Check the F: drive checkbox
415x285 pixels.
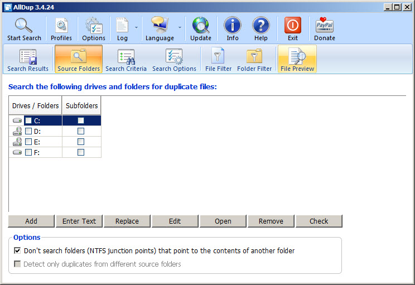pos(28,152)
